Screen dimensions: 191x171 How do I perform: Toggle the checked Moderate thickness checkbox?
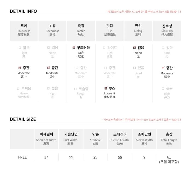coord(20,68)
